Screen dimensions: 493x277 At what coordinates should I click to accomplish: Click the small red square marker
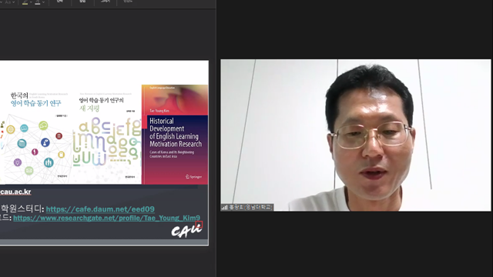(x=199, y=224)
